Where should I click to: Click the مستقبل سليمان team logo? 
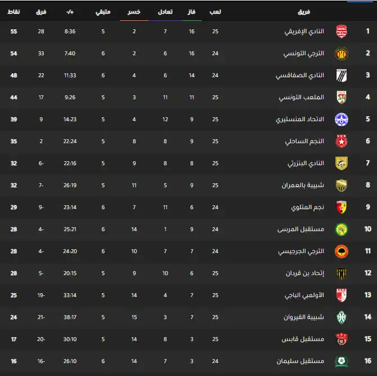pos(342,361)
